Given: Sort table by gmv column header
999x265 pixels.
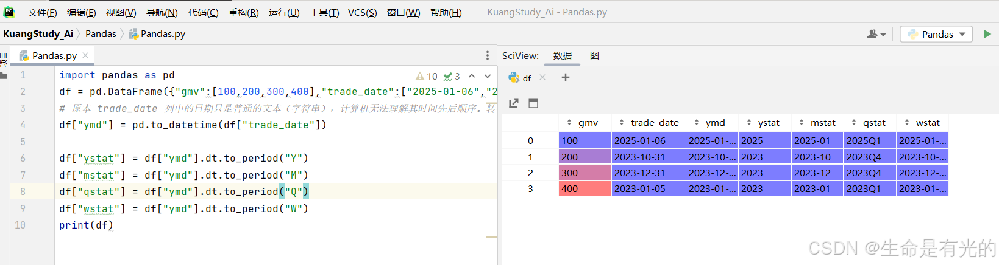Looking at the screenshot, I should 585,123.
